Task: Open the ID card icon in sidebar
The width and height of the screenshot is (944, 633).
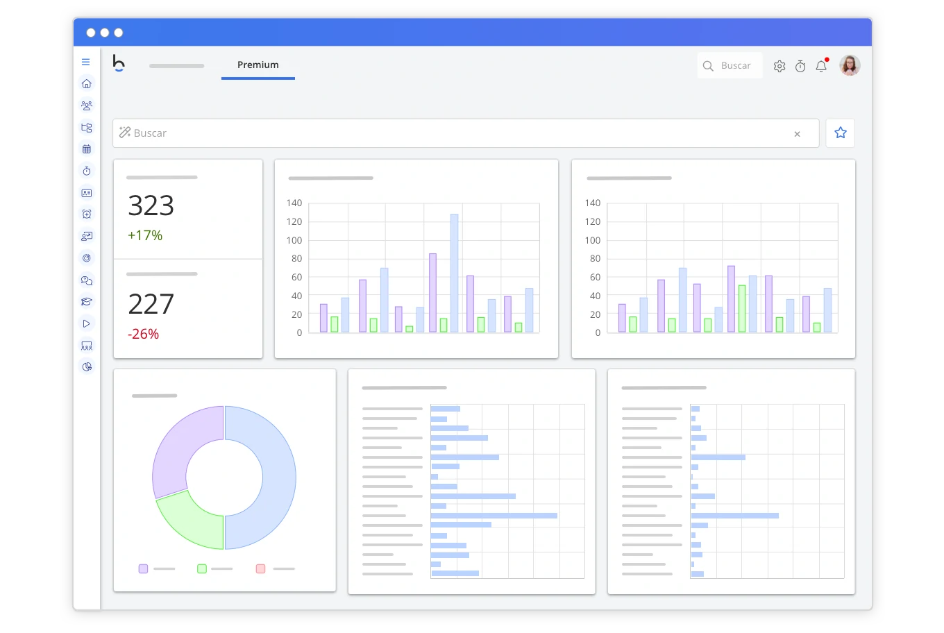Action: 87,193
